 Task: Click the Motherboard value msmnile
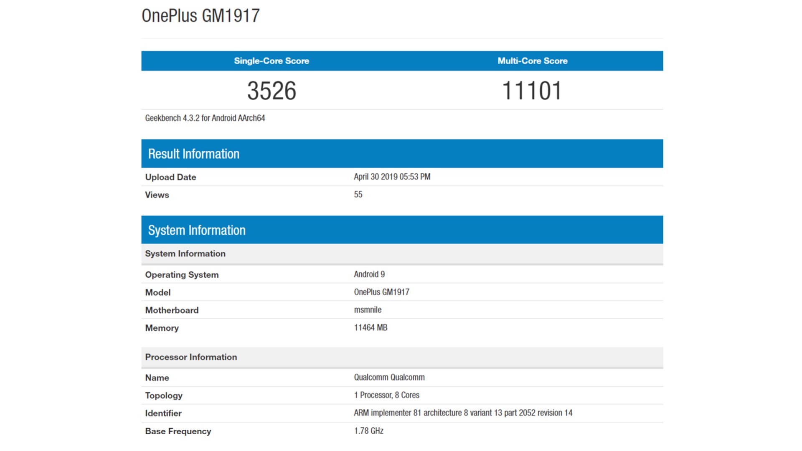[x=368, y=309]
